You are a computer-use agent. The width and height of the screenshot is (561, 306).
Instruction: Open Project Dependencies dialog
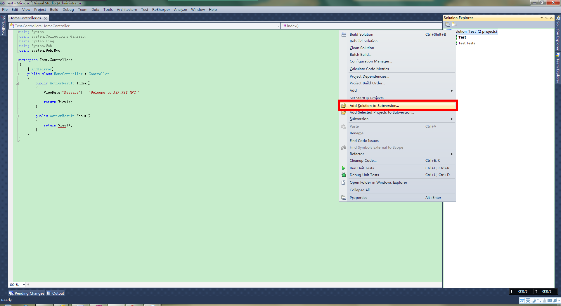tap(397, 76)
